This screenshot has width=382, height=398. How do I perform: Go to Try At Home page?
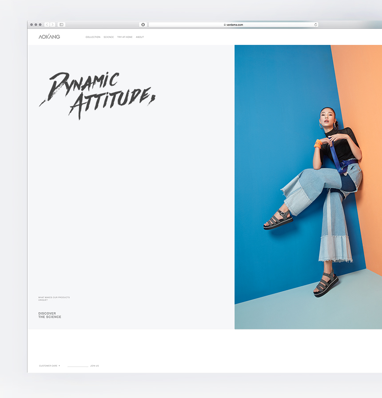point(125,37)
